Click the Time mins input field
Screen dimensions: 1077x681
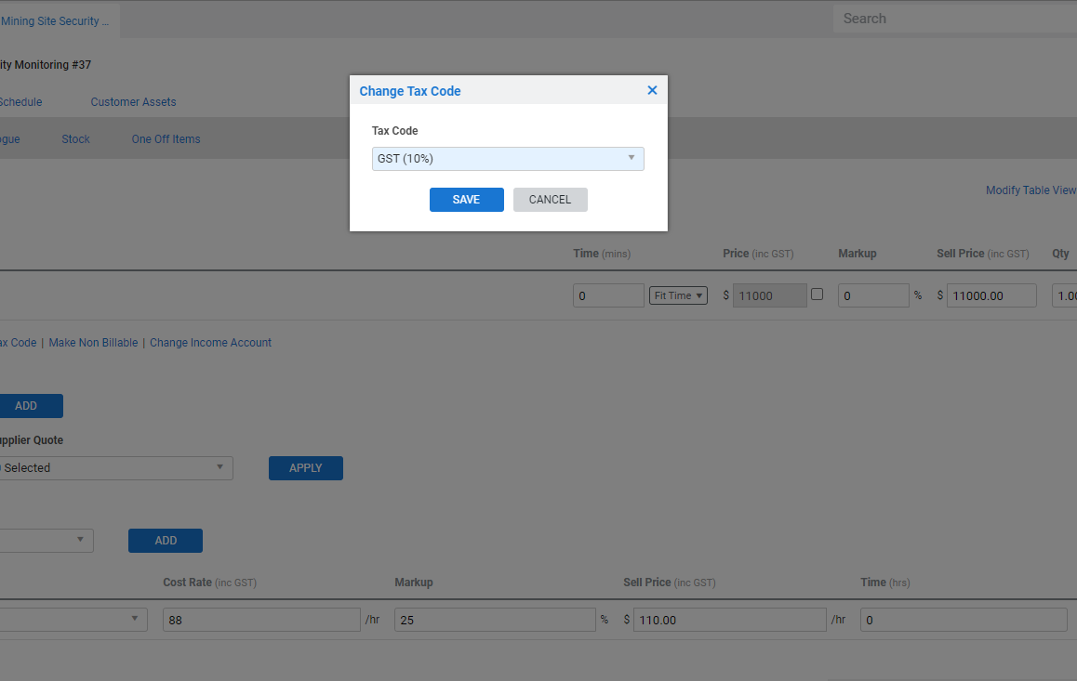608,295
